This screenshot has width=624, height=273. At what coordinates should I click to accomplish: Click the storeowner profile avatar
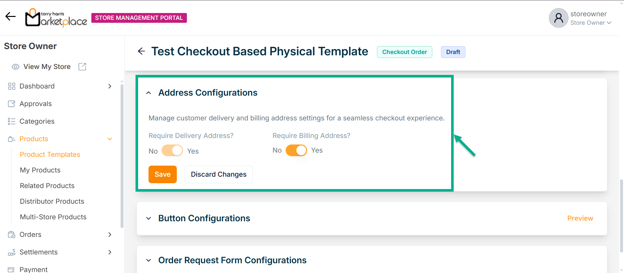[558, 18]
